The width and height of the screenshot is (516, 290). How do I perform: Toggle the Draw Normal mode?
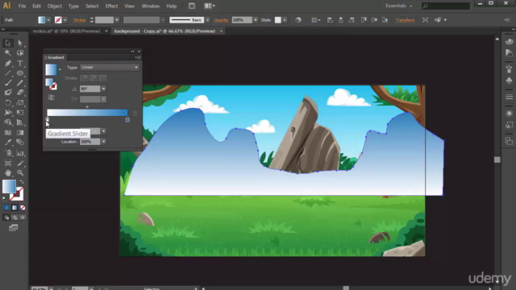[x=6, y=217]
